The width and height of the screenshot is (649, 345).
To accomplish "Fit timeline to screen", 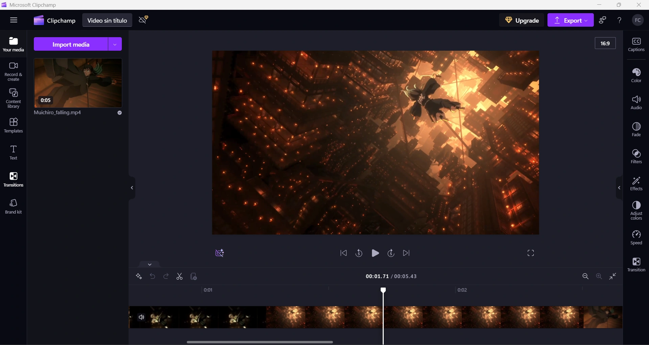I will coord(613,276).
